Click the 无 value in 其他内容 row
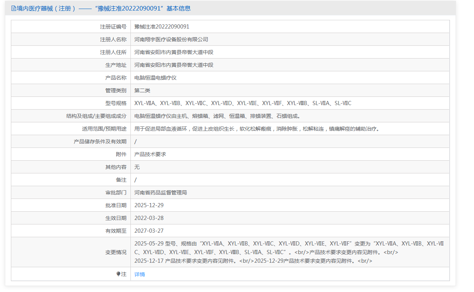 (x=137, y=167)
